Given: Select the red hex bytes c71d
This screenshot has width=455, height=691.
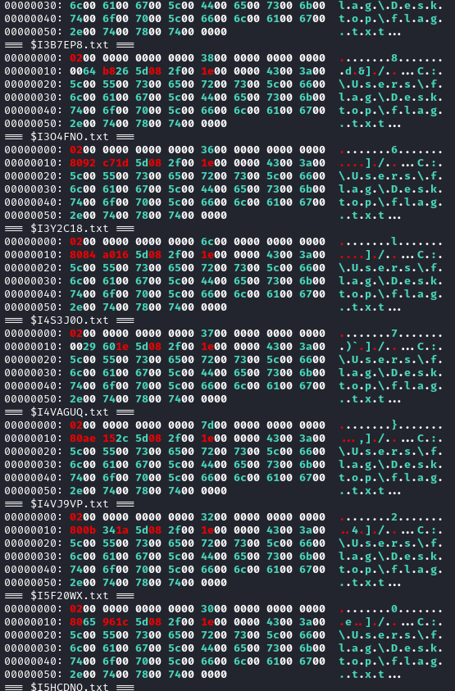Looking at the screenshot, I should tap(116, 163).
